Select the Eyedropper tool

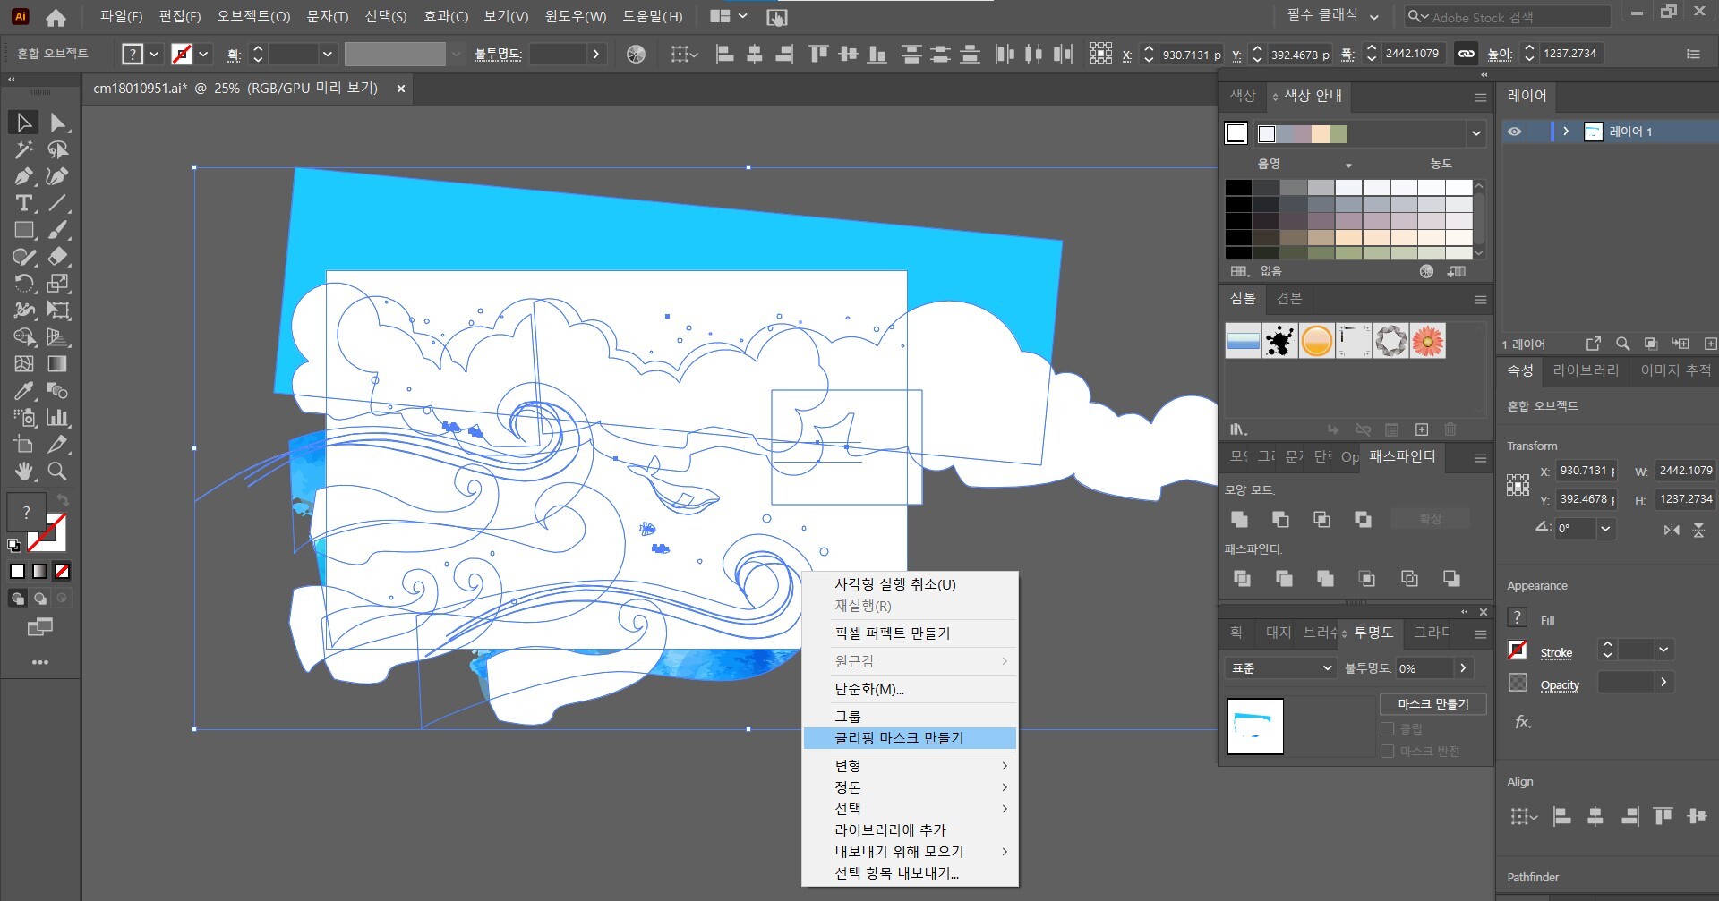pos(24,391)
